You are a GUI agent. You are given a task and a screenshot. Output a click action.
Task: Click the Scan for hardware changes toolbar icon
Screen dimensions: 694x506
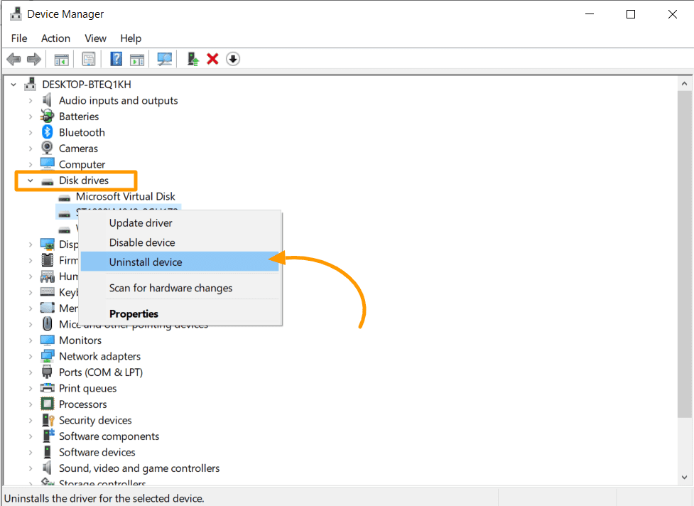pyautogui.click(x=164, y=58)
